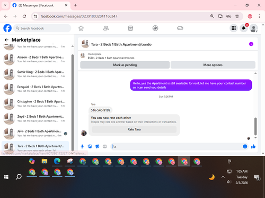Open the Samir King conversation
This screenshot has height=198, width=265.
(x=35, y=74)
